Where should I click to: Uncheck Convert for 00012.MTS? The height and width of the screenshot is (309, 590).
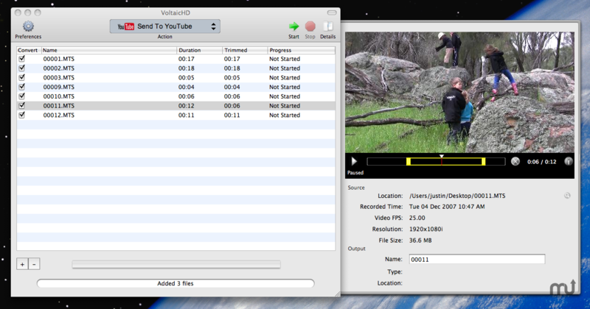22,115
